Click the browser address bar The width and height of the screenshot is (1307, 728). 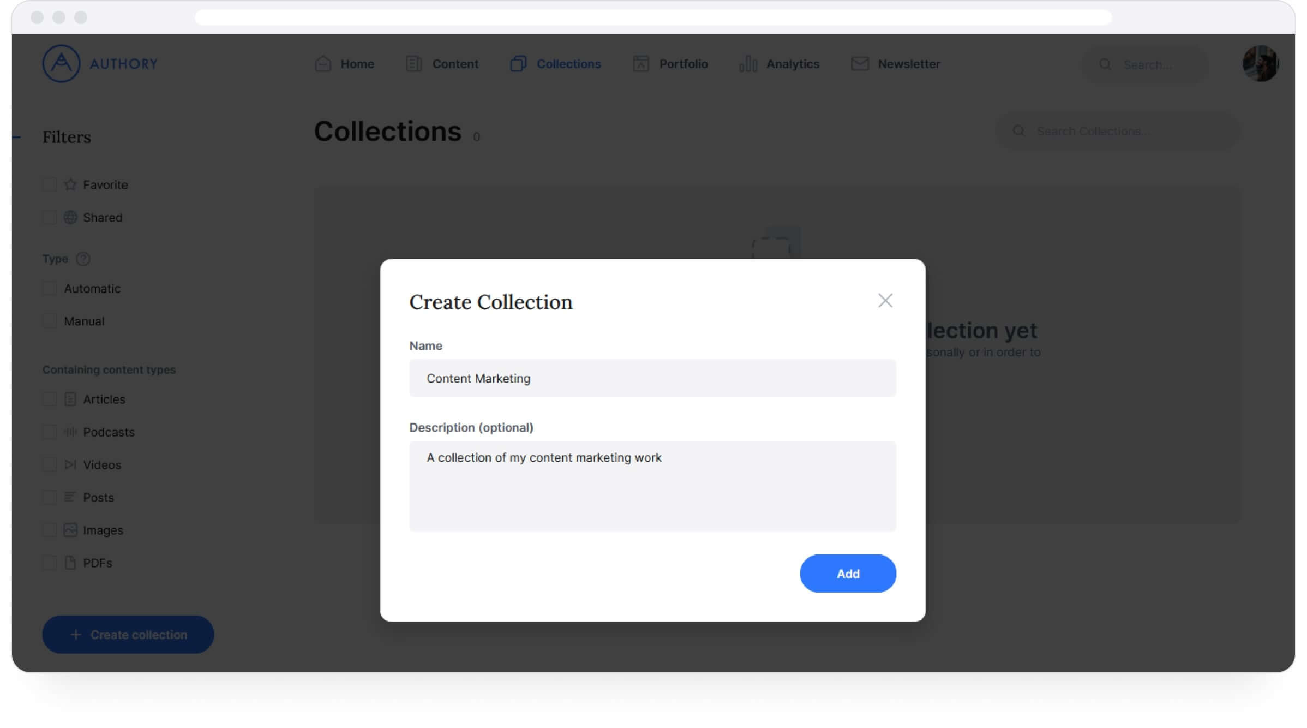[653, 17]
